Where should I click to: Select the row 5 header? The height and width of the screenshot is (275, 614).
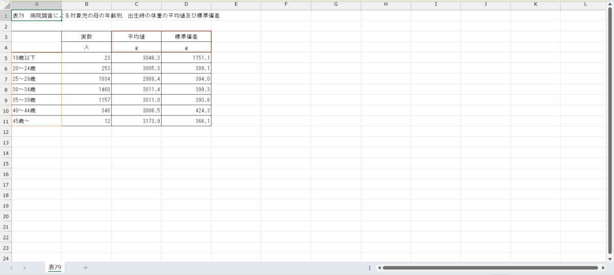point(6,58)
